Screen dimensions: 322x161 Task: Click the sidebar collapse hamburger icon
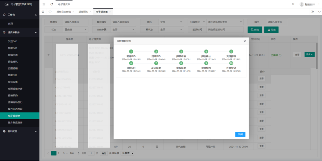pyautogui.click(x=44, y=4)
